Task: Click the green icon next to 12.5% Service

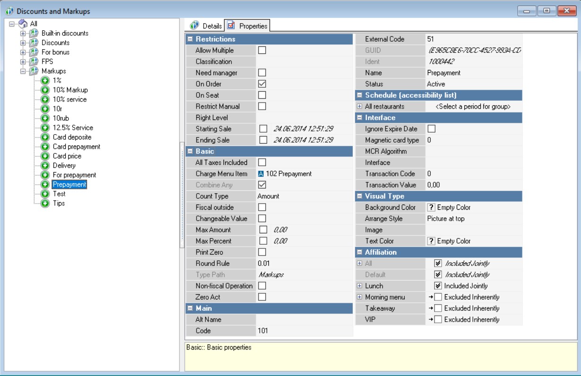Action: 45,128
